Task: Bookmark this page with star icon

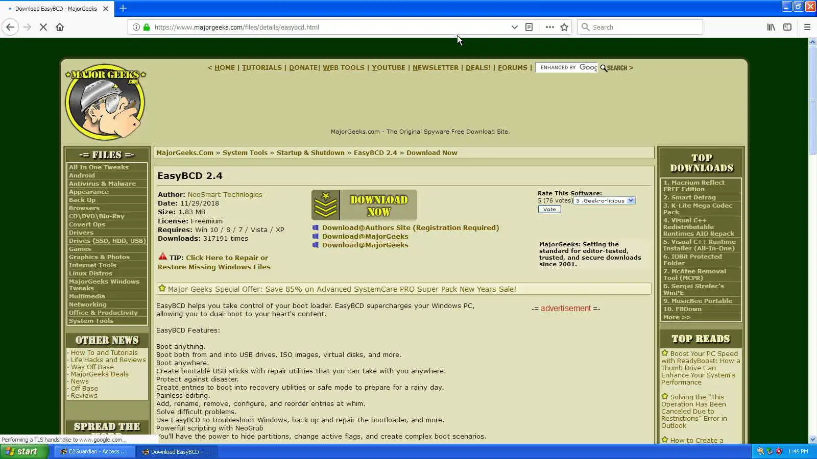Action: coord(564,27)
